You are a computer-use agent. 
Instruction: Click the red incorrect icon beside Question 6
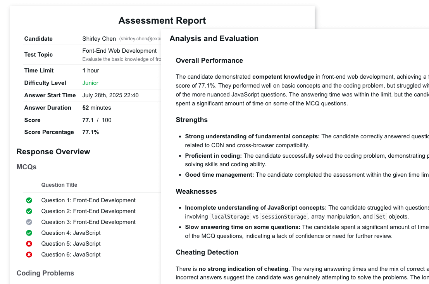(29, 255)
